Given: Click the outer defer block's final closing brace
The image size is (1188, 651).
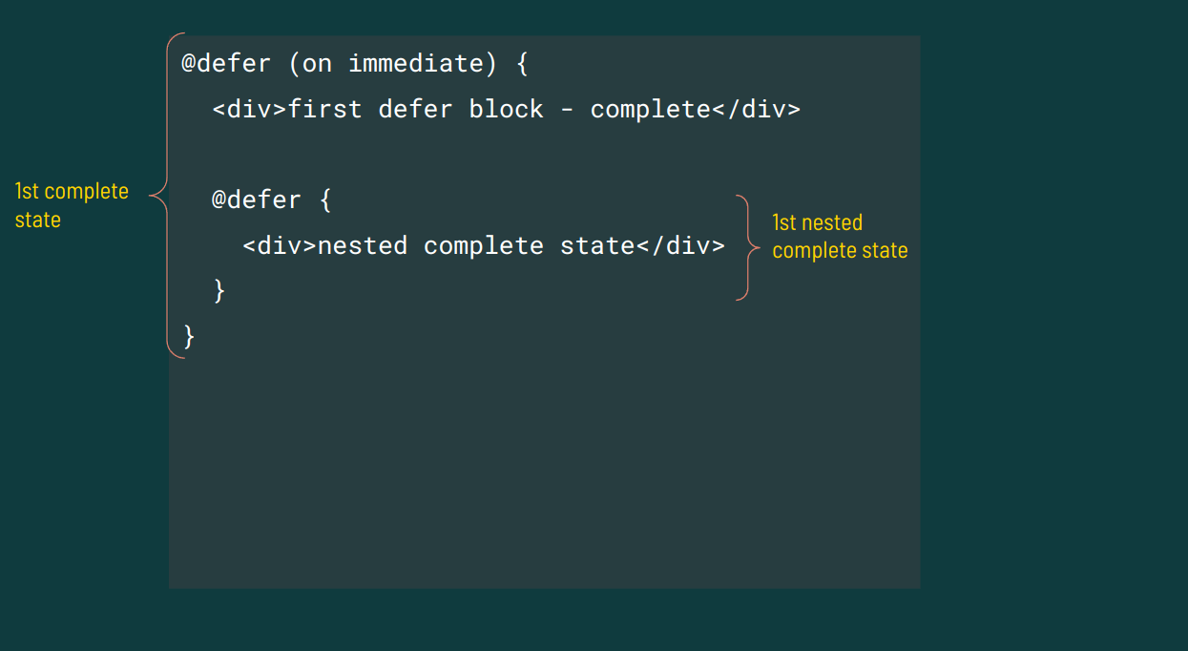Looking at the screenshot, I should click(189, 336).
